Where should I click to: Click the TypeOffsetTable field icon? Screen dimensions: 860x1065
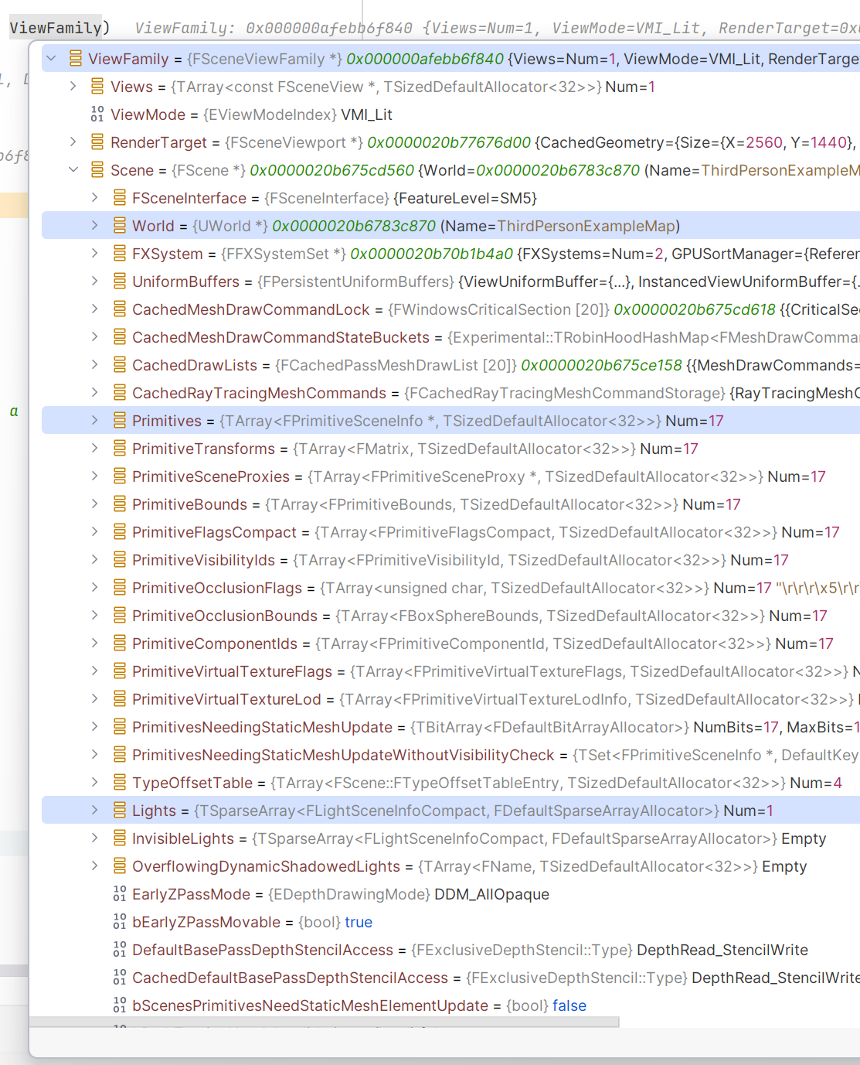pos(120,783)
